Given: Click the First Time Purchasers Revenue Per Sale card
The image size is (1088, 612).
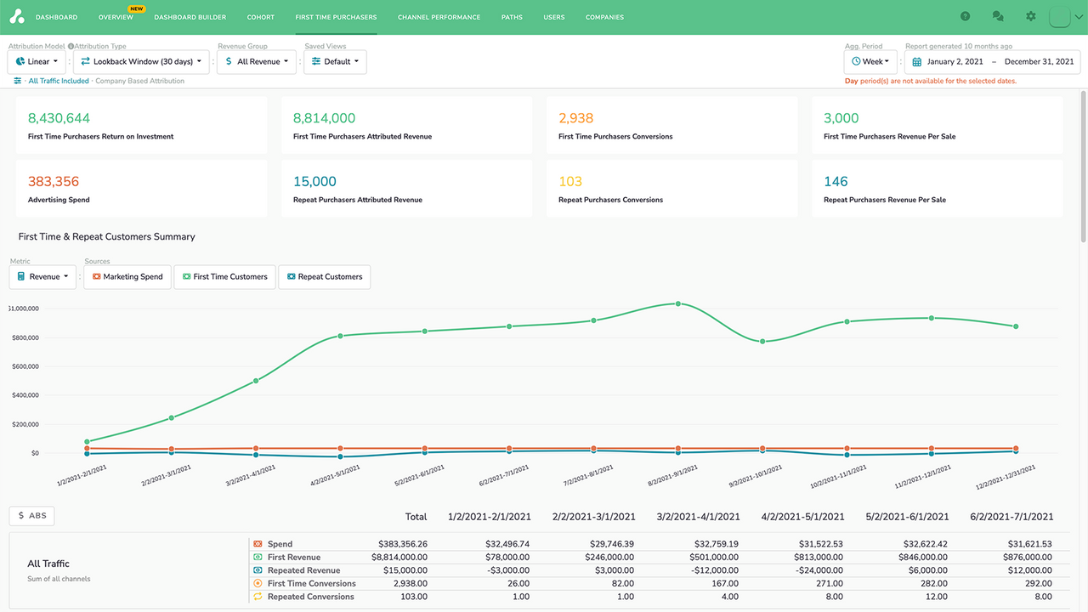Looking at the screenshot, I should coord(937,125).
